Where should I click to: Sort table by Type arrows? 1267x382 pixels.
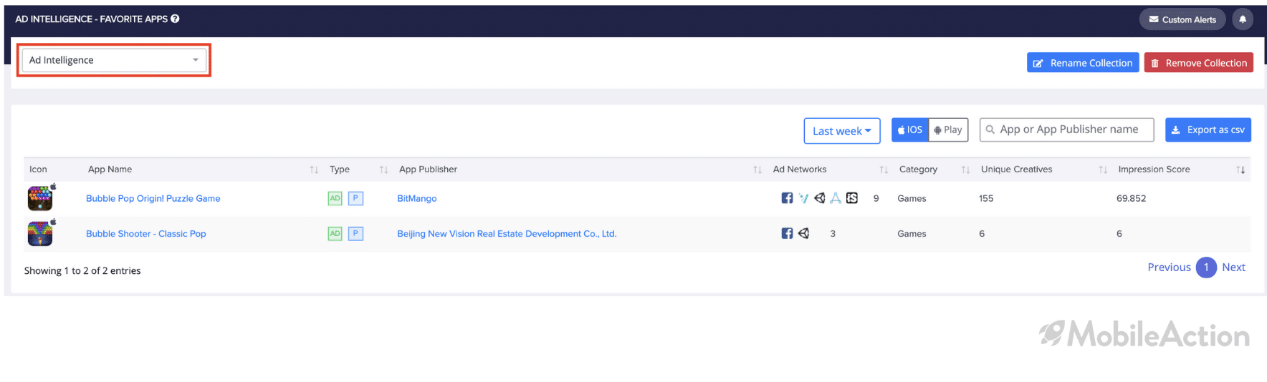(x=383, y=170)
